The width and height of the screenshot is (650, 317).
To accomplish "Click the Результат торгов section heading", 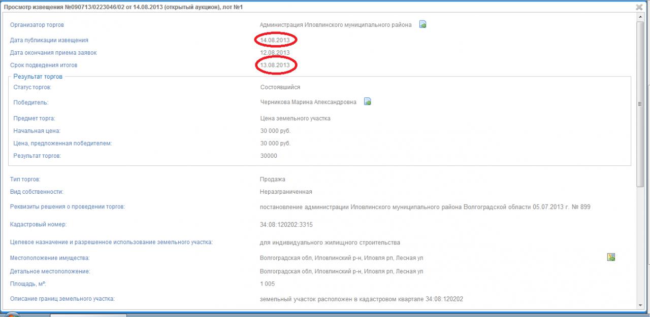I will pyautogui.click(x=38, y=77).
